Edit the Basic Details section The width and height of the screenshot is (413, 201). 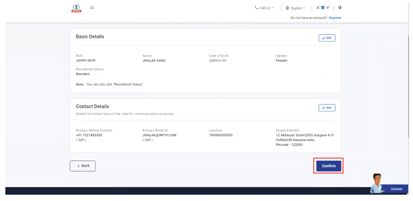(x=327, y=38)
